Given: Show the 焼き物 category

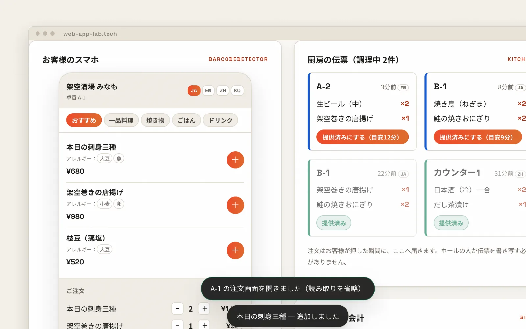Looking at the screenshot, I should pyautogui.click(x=155, y=120).
